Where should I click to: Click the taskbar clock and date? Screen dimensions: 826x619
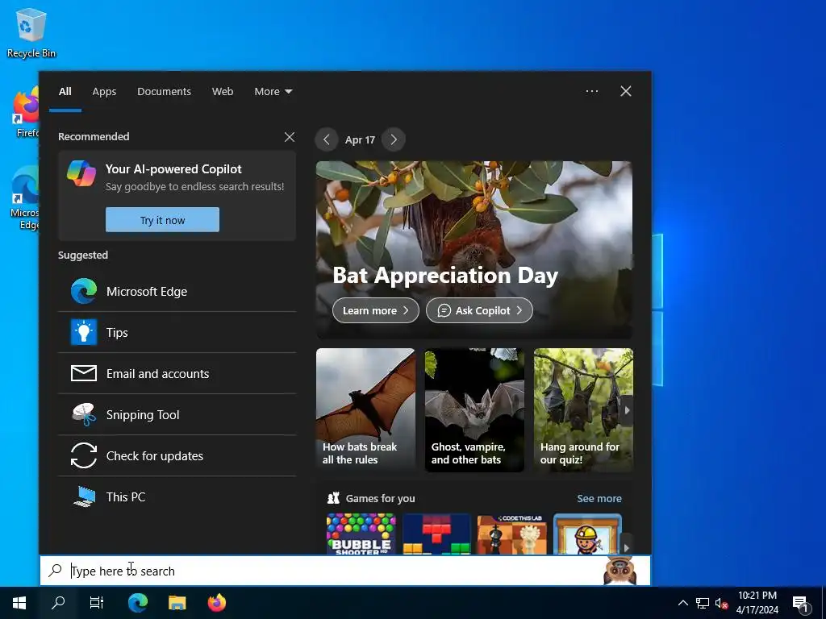pyautogui.click(x=757, y=603)
